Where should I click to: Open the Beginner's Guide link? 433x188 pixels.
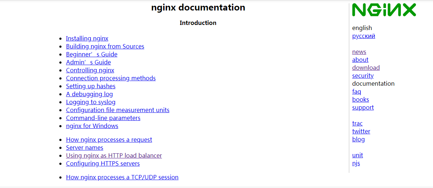click(x=92, y=54)
